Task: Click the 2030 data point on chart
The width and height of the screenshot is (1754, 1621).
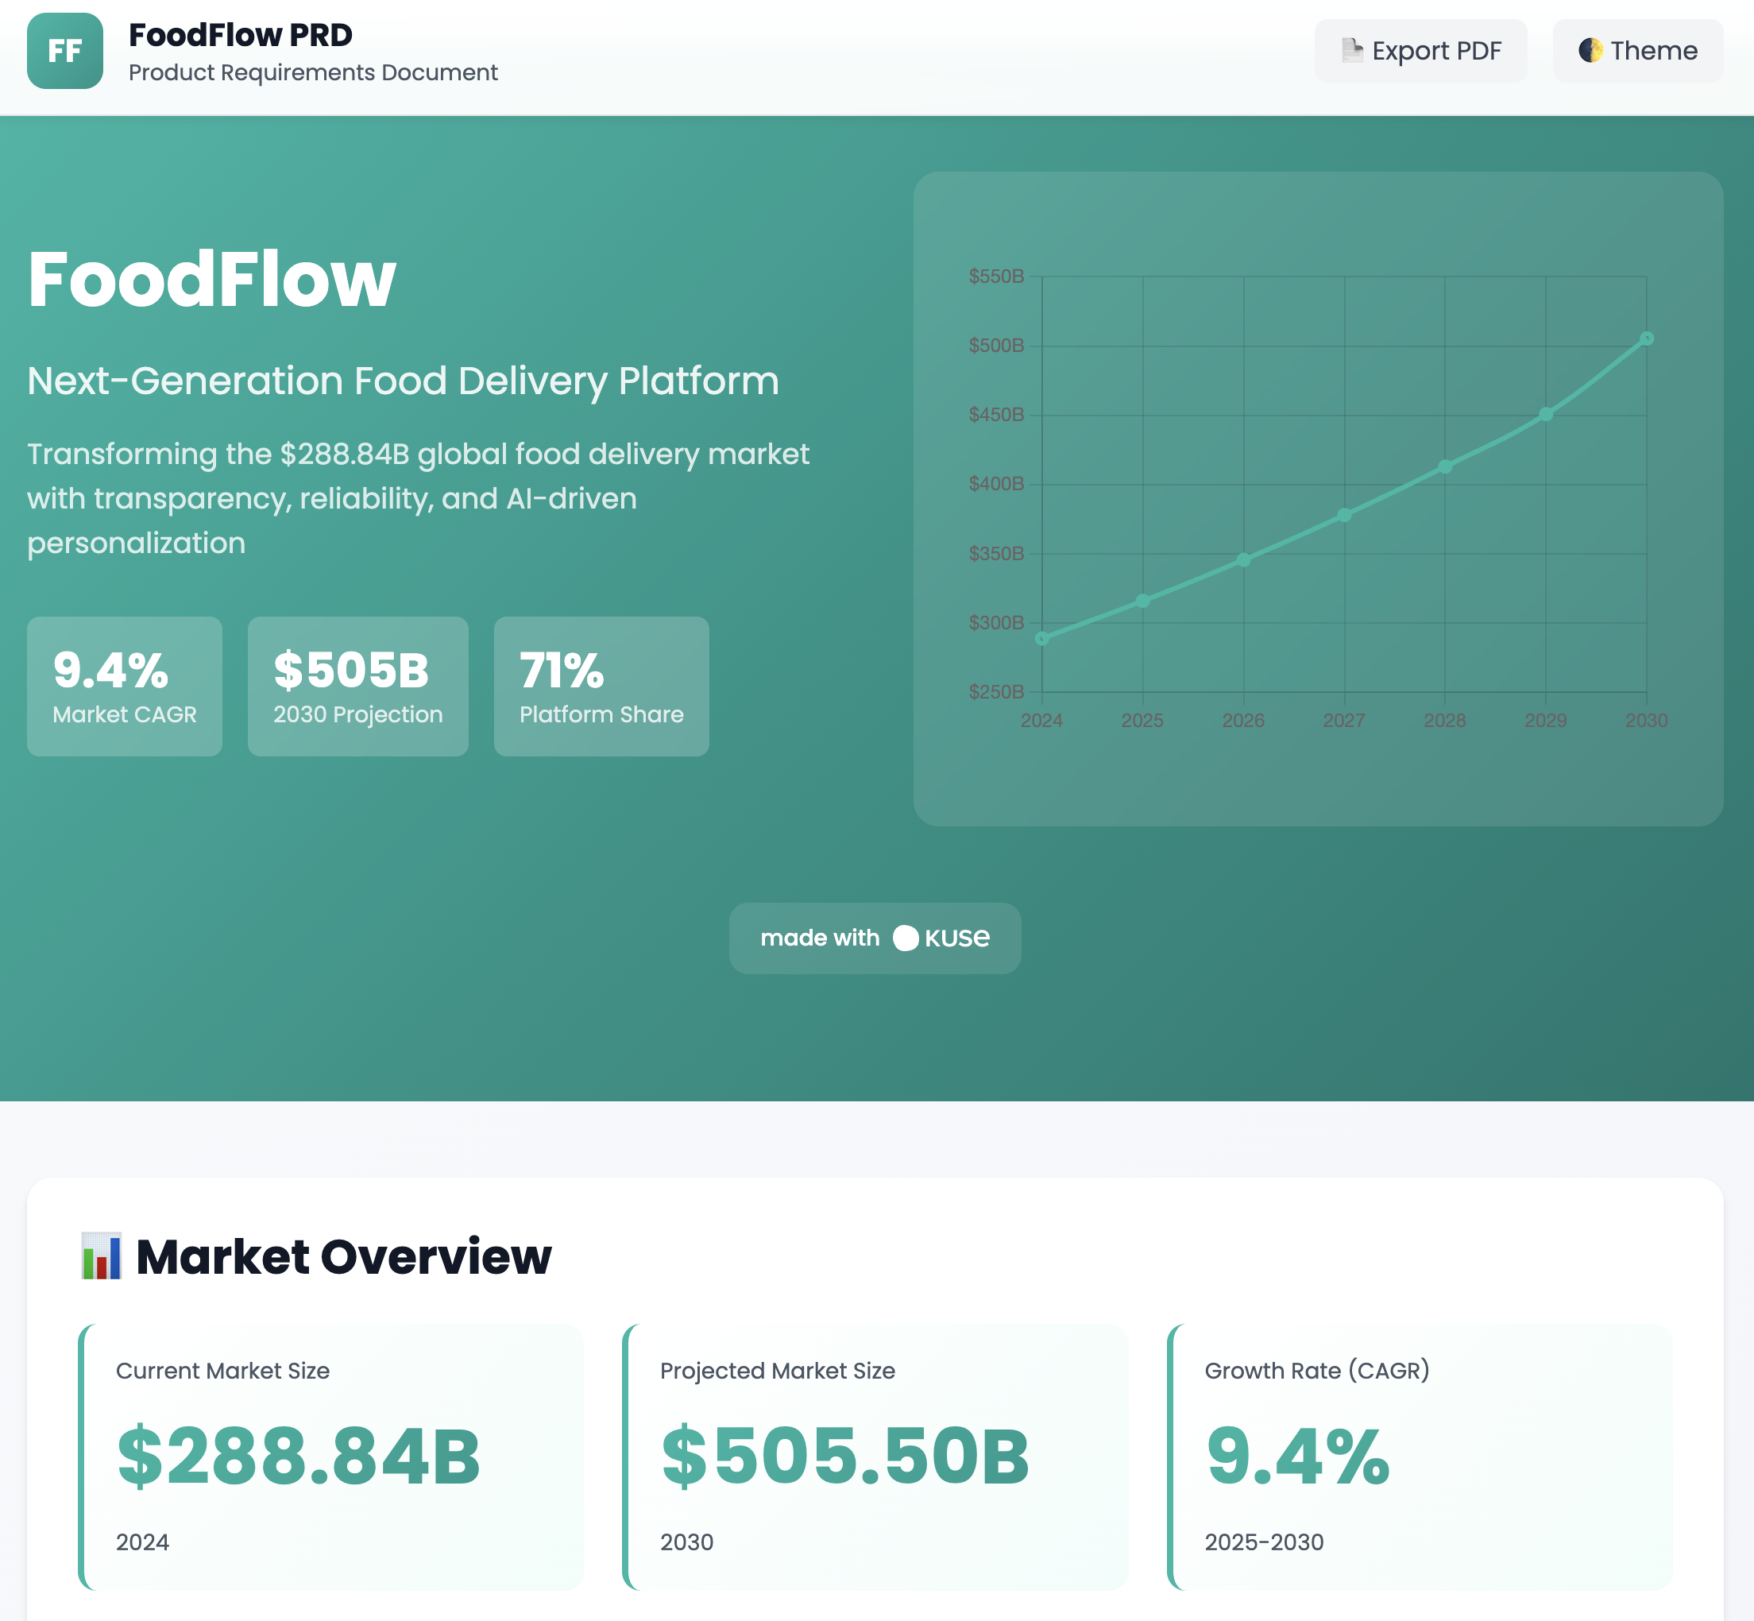Action: 1646,339
